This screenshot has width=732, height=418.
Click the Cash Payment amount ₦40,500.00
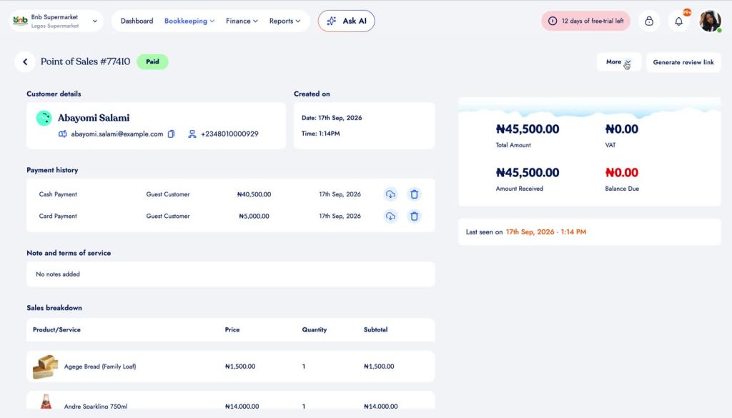254,194
